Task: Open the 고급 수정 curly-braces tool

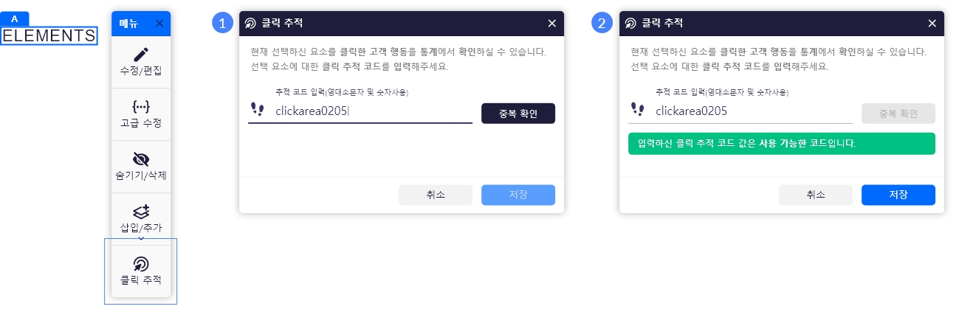Action: click(x=140, y=114)
